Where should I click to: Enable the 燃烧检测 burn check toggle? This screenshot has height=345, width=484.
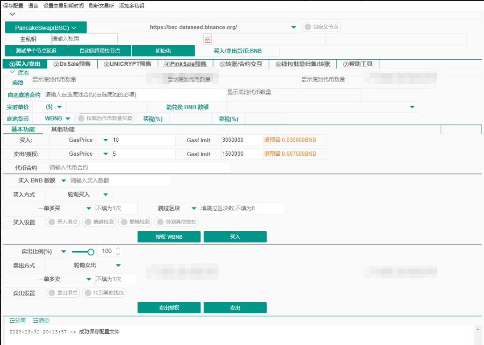(135, 222)
